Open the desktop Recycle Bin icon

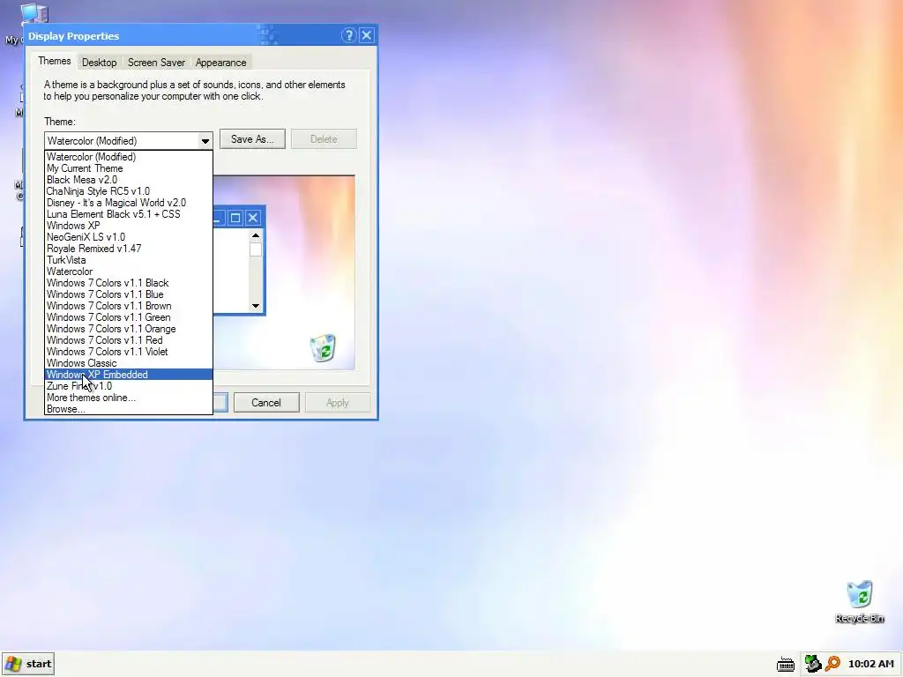859,601
